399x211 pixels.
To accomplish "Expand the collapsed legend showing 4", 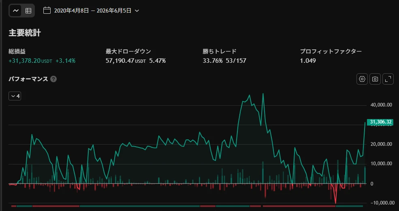I will click(x=15, y=96).
